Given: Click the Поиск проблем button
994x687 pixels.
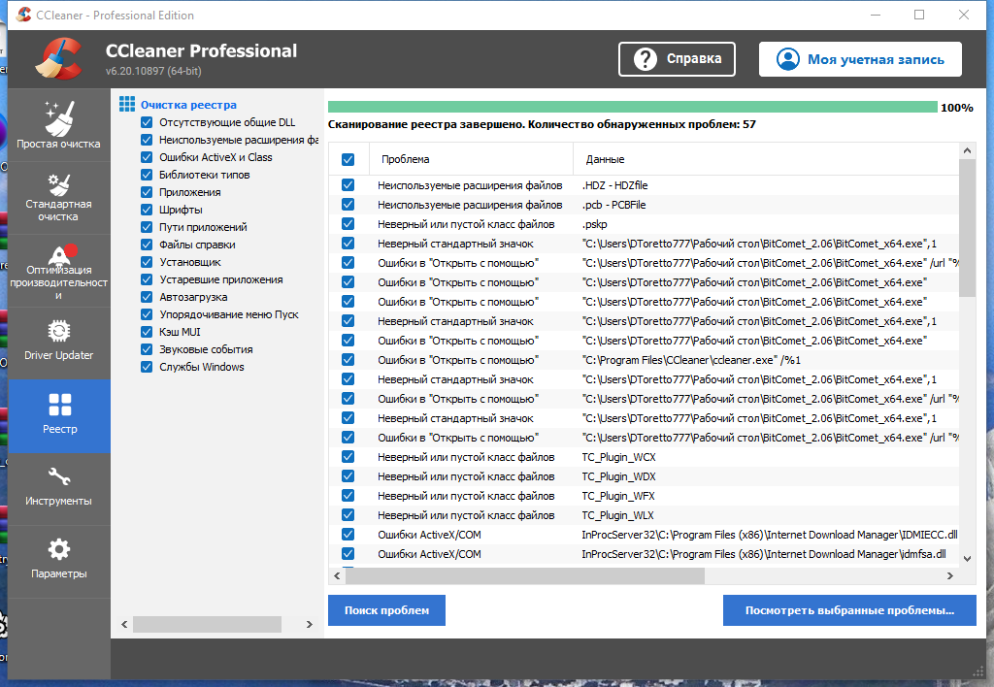Looking at the screenshot, I should tap(386, 610).
